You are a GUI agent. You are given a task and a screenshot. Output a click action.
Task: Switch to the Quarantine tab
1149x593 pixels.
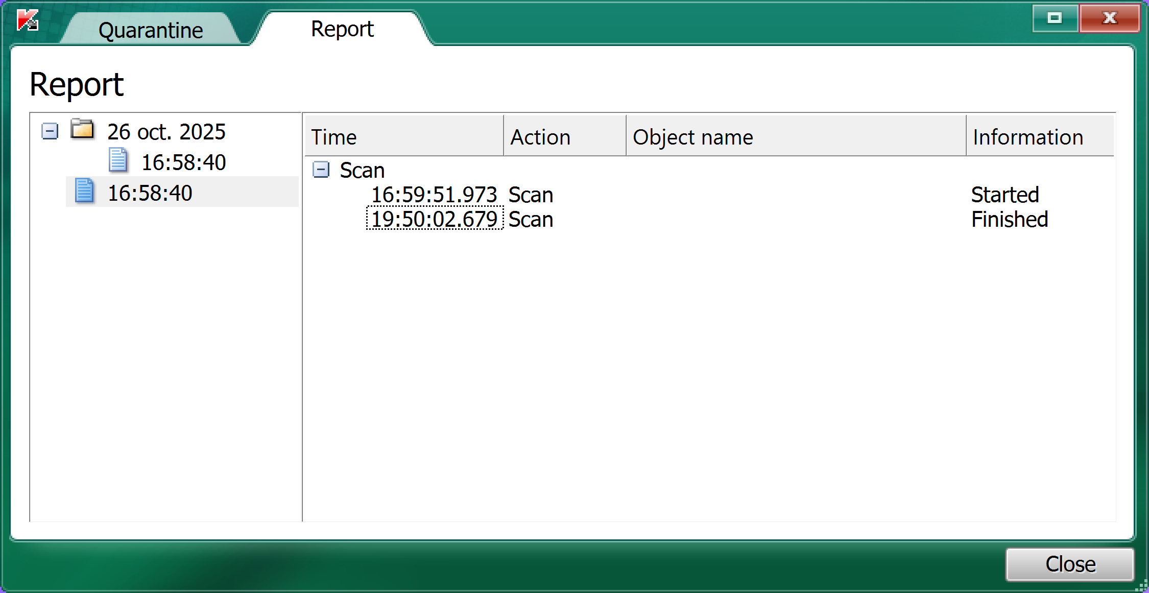coord(151,30)
